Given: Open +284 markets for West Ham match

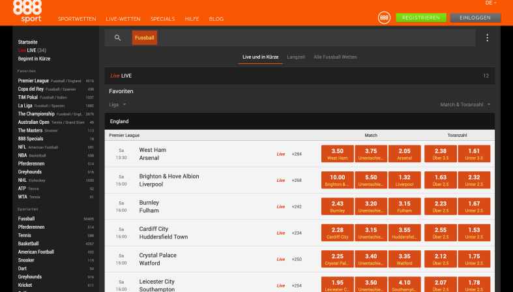Looking at the screenshot, I should (297, 154).
